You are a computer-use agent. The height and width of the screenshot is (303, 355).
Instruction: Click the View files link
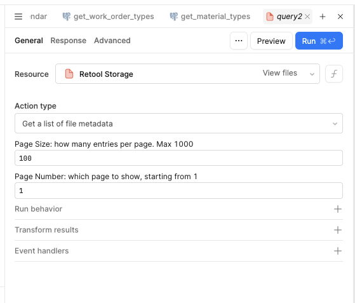[280, 73]
